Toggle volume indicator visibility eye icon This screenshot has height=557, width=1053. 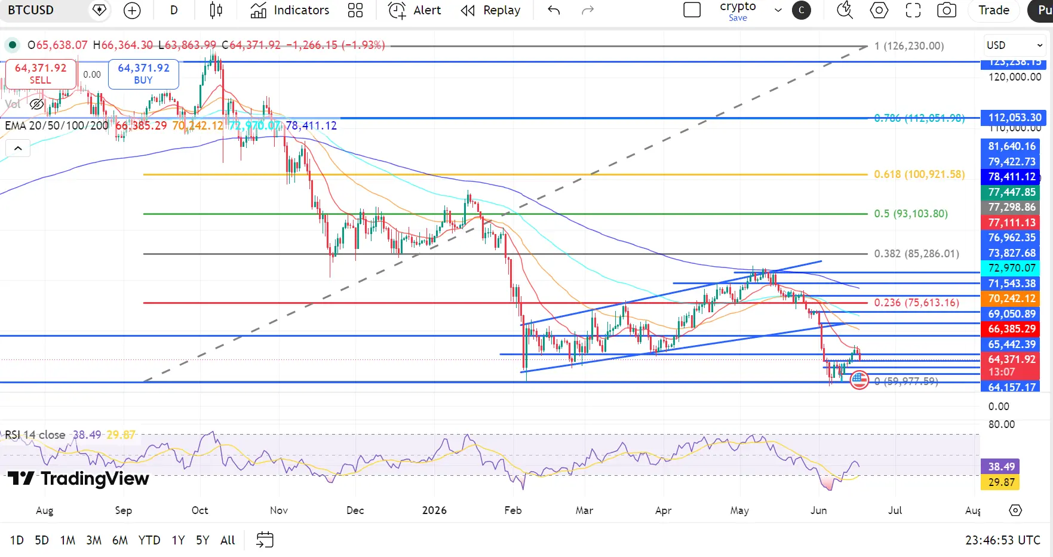(x=36, y=104)
